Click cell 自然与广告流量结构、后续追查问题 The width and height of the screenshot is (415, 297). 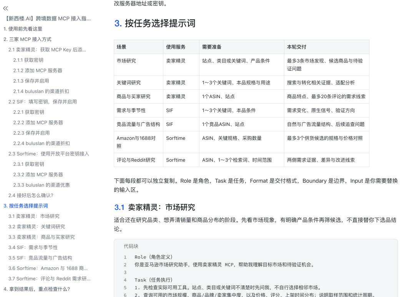(x=326, y=124)
